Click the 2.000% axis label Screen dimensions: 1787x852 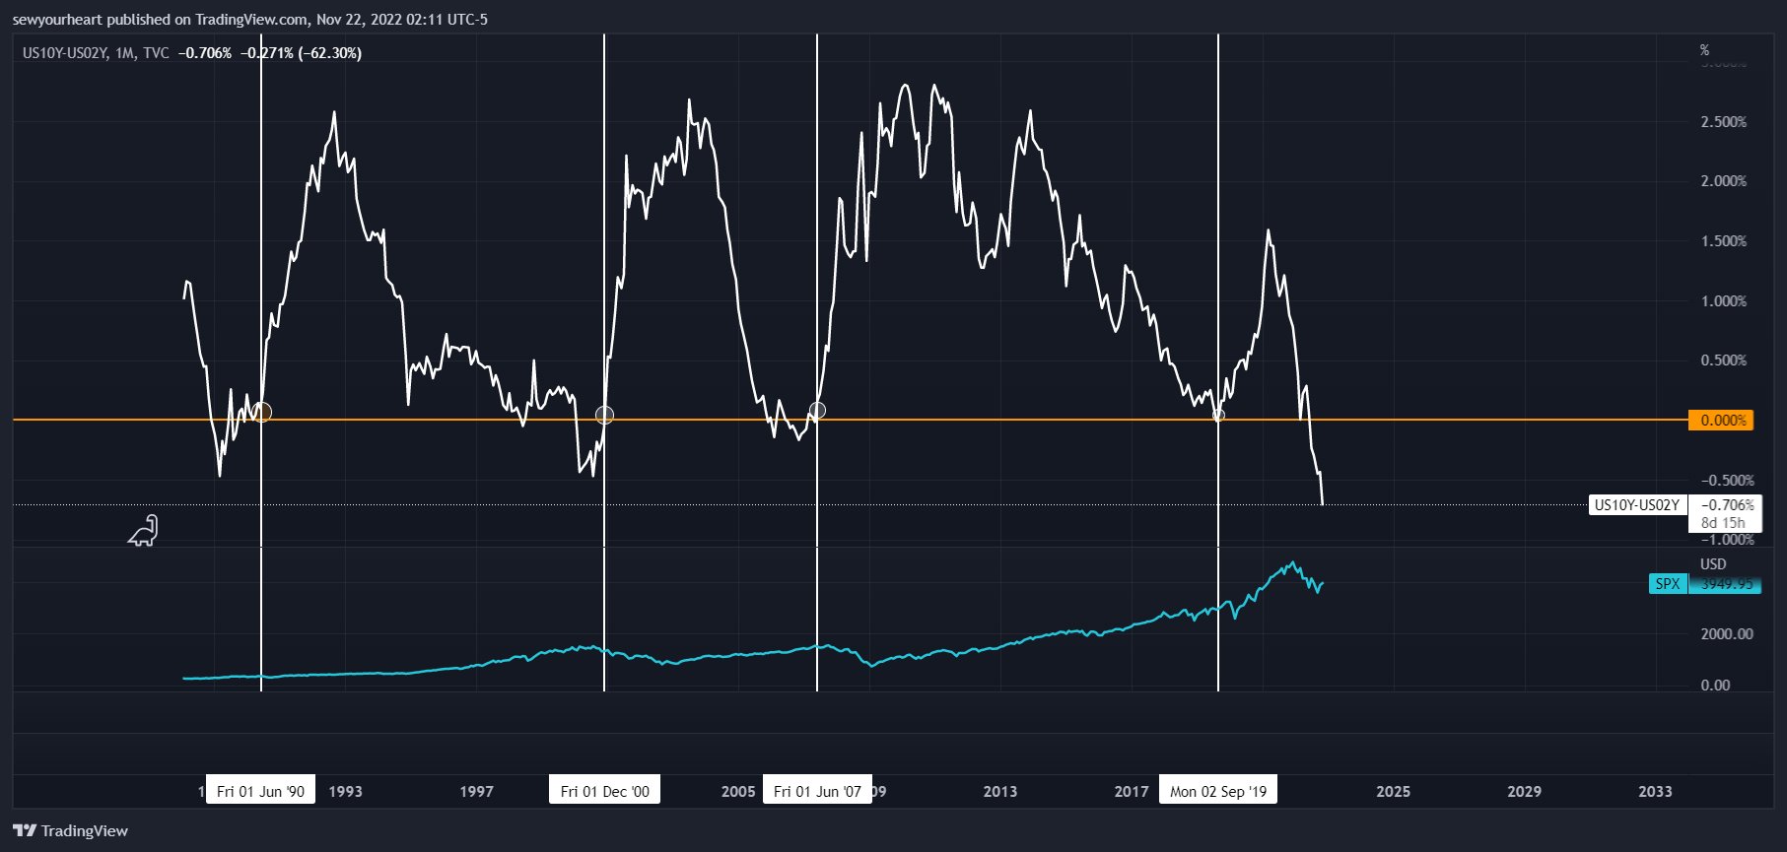(1723, 181)
